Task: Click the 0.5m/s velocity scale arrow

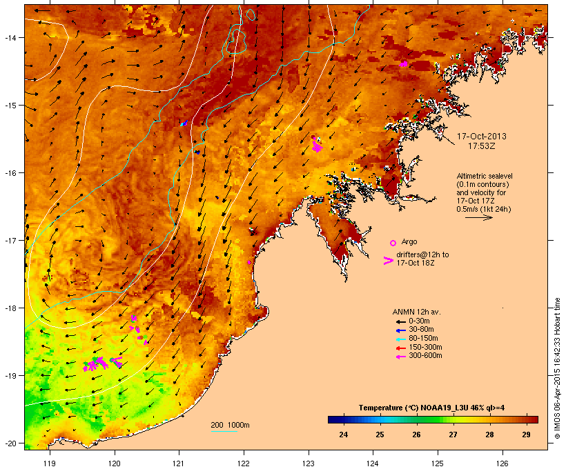Action: pos(478,217)
